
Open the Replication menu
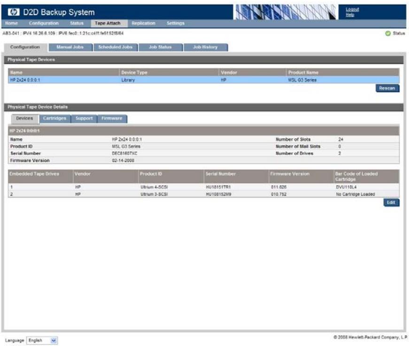[144, 23]
